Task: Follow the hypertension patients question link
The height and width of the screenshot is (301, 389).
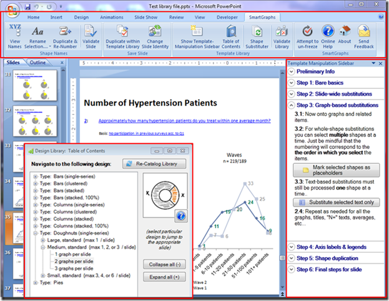Action: (x=185, y=121)
